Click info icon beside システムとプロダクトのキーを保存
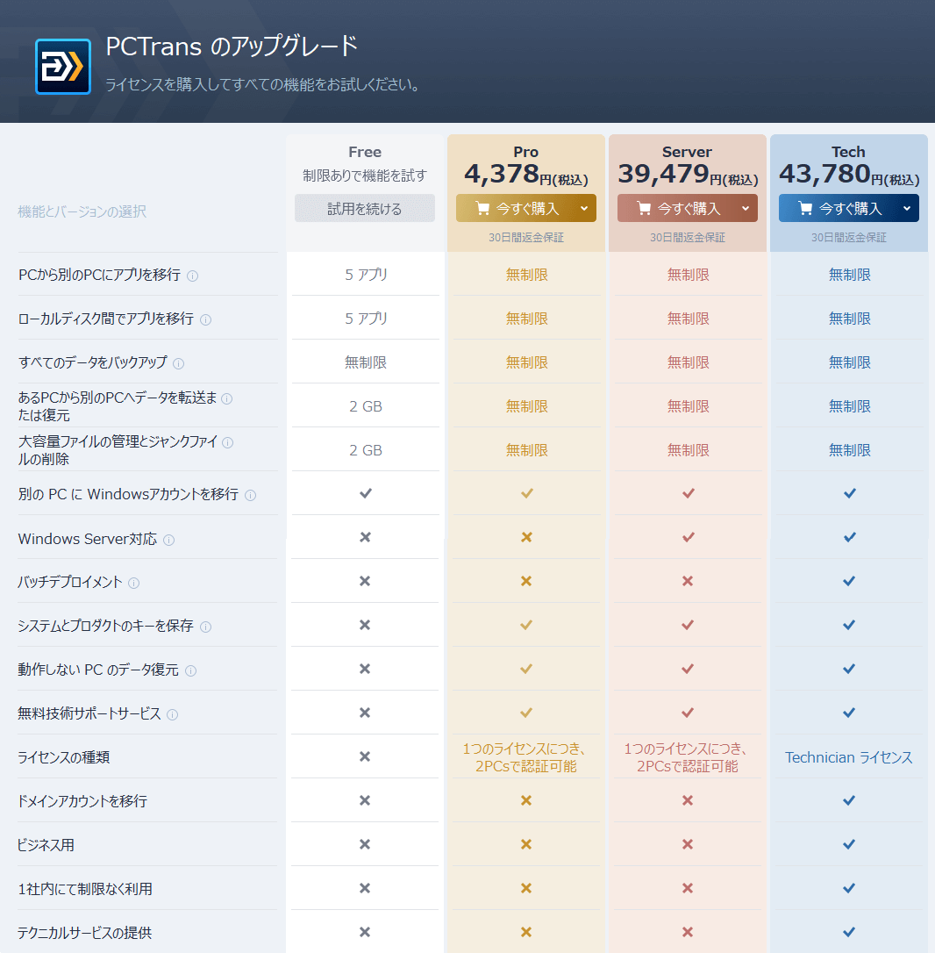 click(206, 627)
